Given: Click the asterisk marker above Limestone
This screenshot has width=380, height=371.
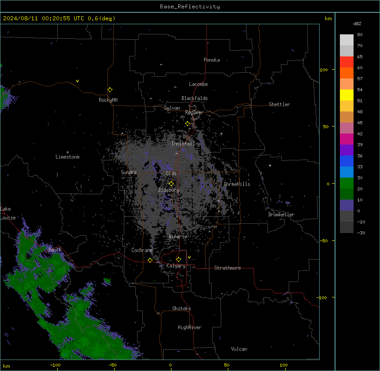Looking at the screenshot, I should click(x=67, y=152).
